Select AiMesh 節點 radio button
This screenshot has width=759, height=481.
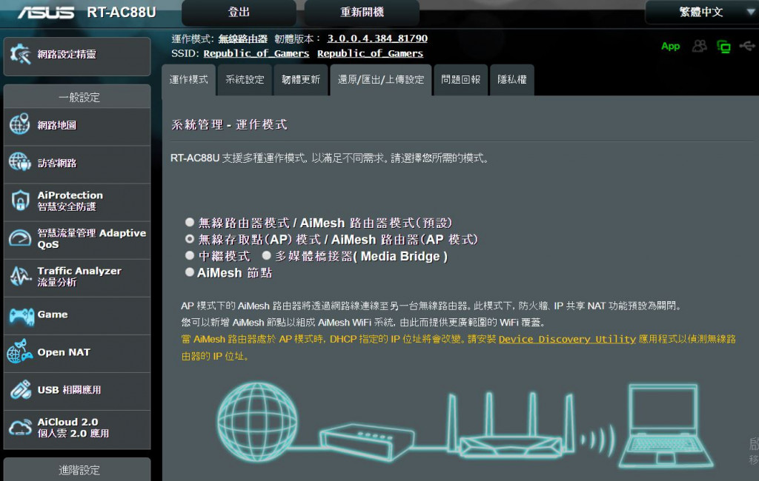[190, 272]
